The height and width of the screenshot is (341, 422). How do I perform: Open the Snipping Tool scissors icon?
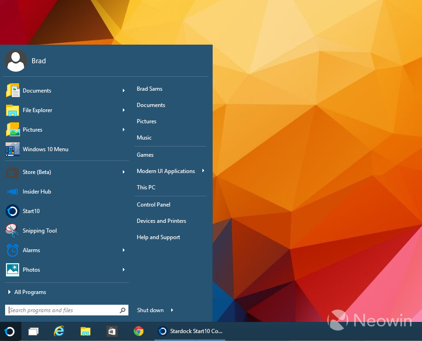click(13, 231)
